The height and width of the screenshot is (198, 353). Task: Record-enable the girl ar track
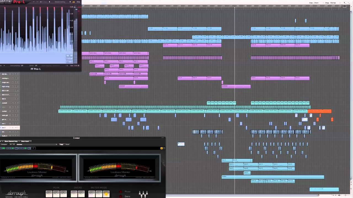click(x=13, y=119)
